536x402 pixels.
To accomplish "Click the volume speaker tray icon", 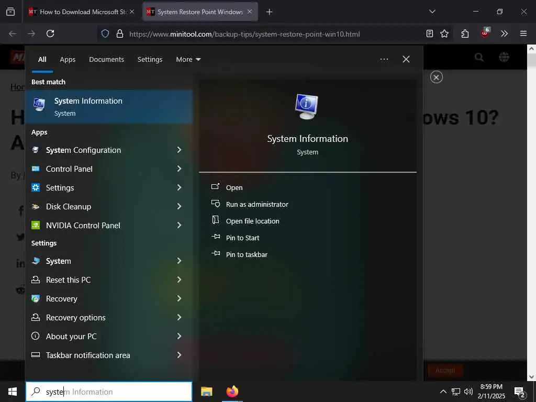I will click(468, 392).
